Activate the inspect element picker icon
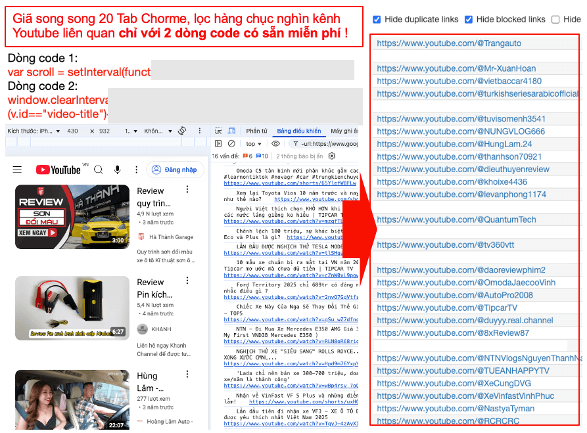This screenshot has height=433, width=587. point(218,131)
